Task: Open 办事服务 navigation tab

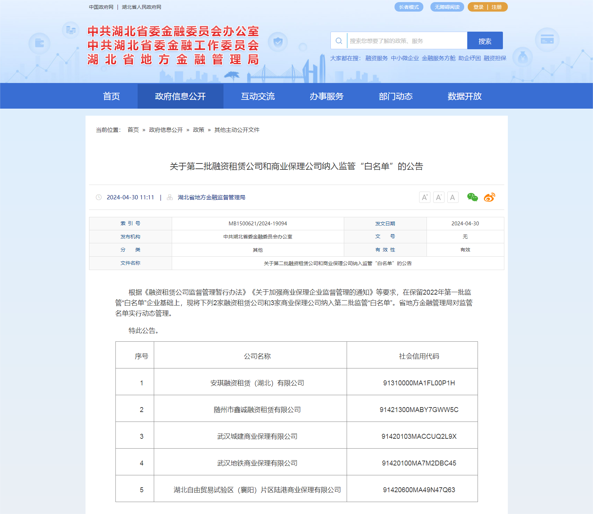Action: [x=327, y=96]
